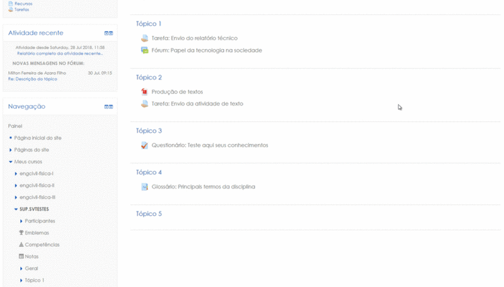Open Notas in the course tree
This screenshot has height=287, width=504.
(31, 257)
